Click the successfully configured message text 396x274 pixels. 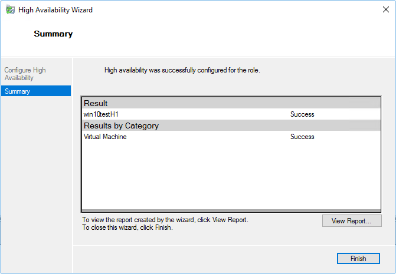click(182, 70)
